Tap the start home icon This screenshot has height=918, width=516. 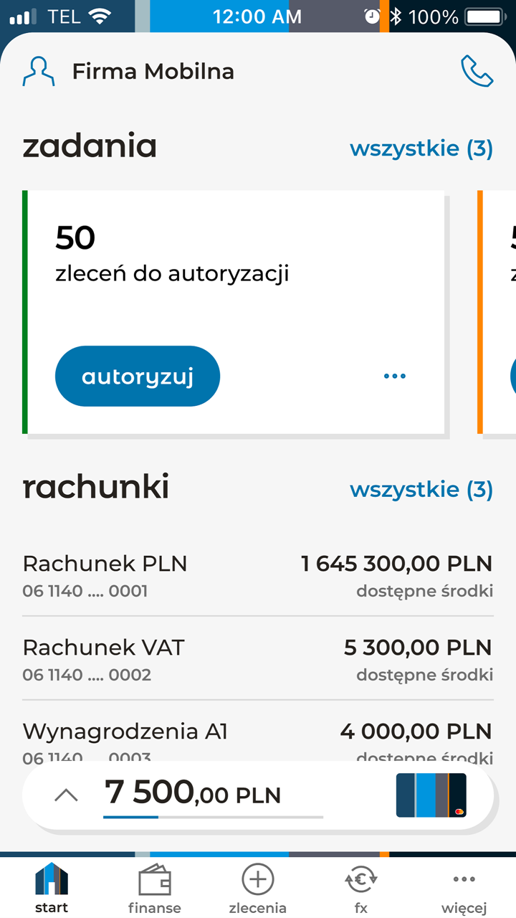(x=52, y=888)
